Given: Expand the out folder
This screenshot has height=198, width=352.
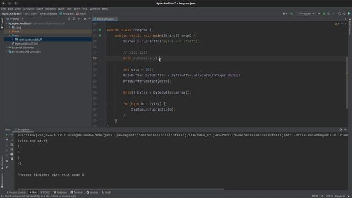Looking at the screenshot, I should click(9, 31).
